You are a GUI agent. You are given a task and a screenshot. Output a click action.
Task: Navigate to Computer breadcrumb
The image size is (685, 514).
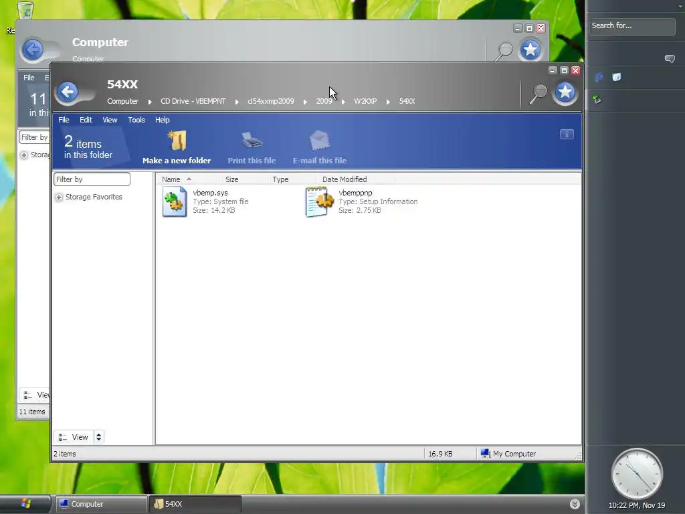[x=123, y=101]
